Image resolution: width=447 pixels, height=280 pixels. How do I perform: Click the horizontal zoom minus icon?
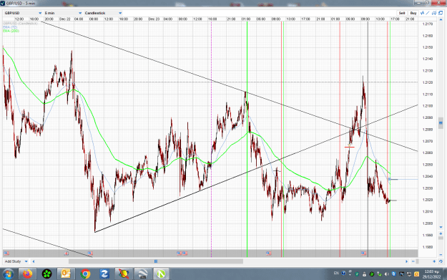pos(413,261)
